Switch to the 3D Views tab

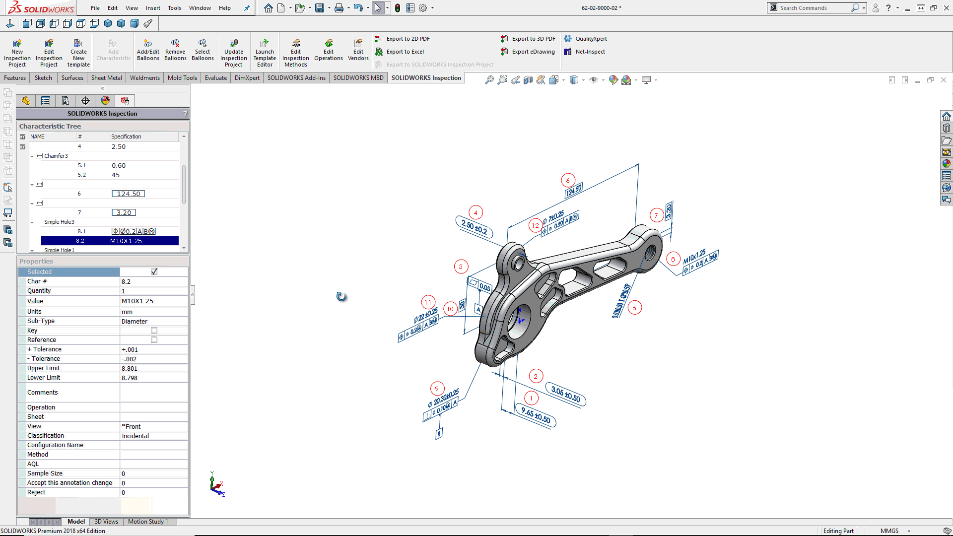pyautogui.click(x=106, y=521)
